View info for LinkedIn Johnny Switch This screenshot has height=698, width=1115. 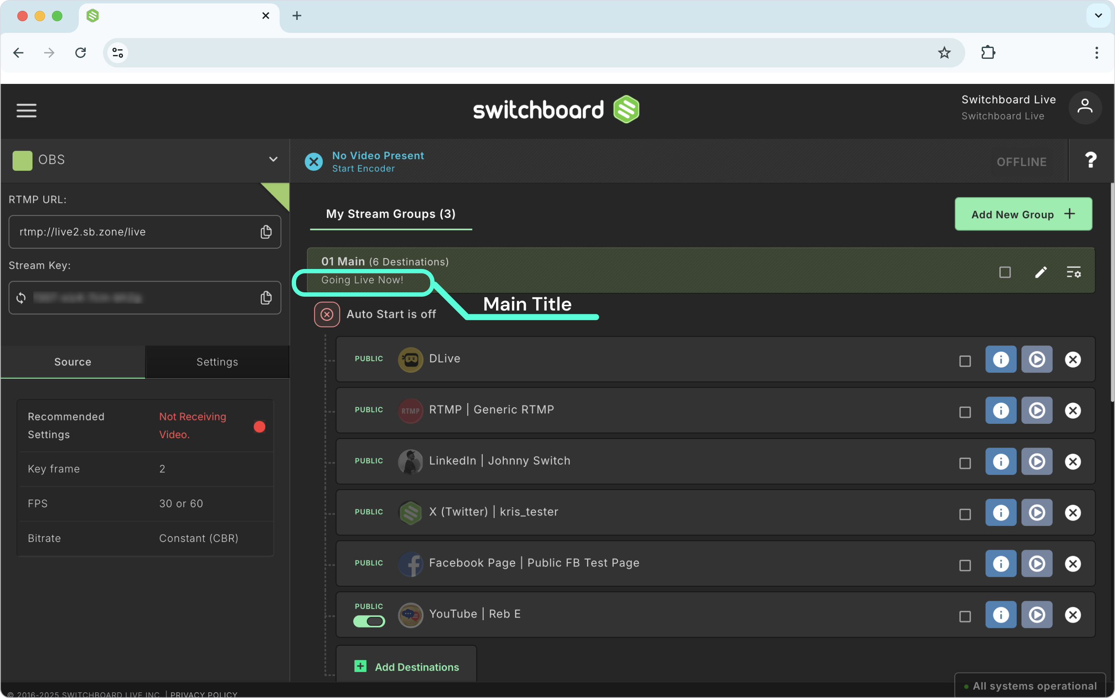1001,461
